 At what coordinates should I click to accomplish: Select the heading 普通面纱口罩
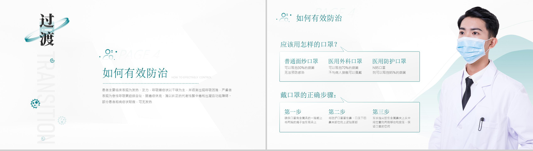(x=301, y=61)
